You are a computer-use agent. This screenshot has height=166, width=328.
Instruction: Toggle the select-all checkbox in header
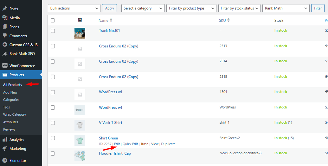tap(53, 21)
